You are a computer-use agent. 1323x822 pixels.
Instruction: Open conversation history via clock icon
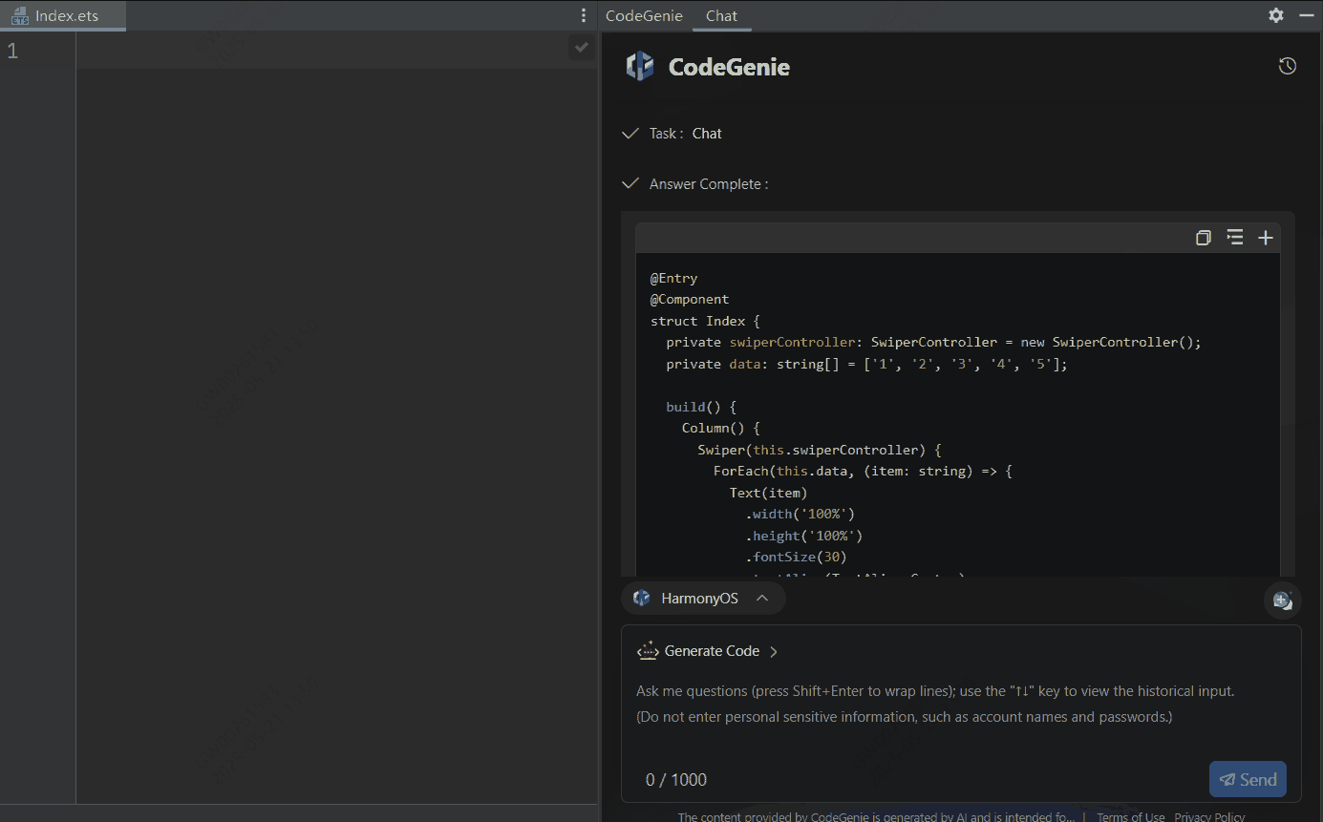coord(1287,66)
